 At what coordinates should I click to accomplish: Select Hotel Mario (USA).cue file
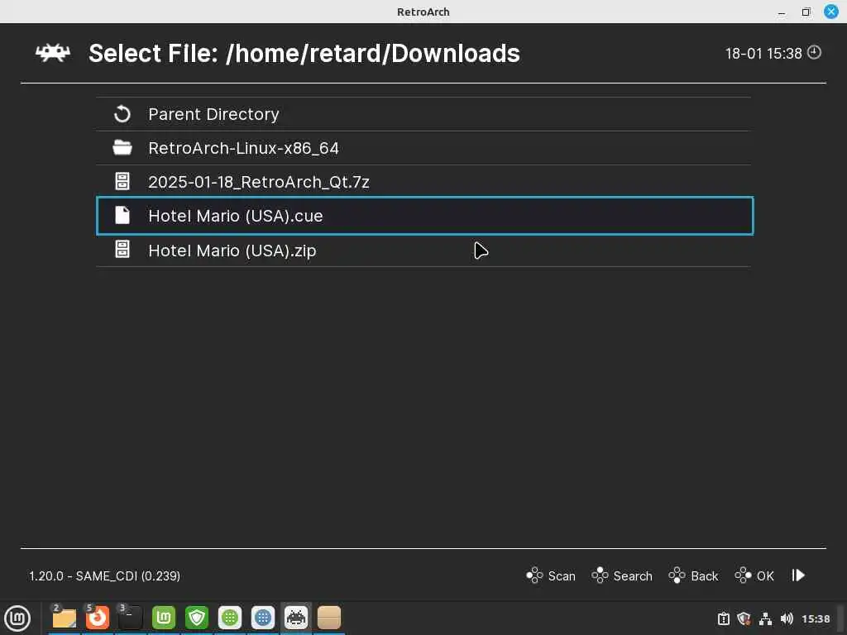point(424,216)
